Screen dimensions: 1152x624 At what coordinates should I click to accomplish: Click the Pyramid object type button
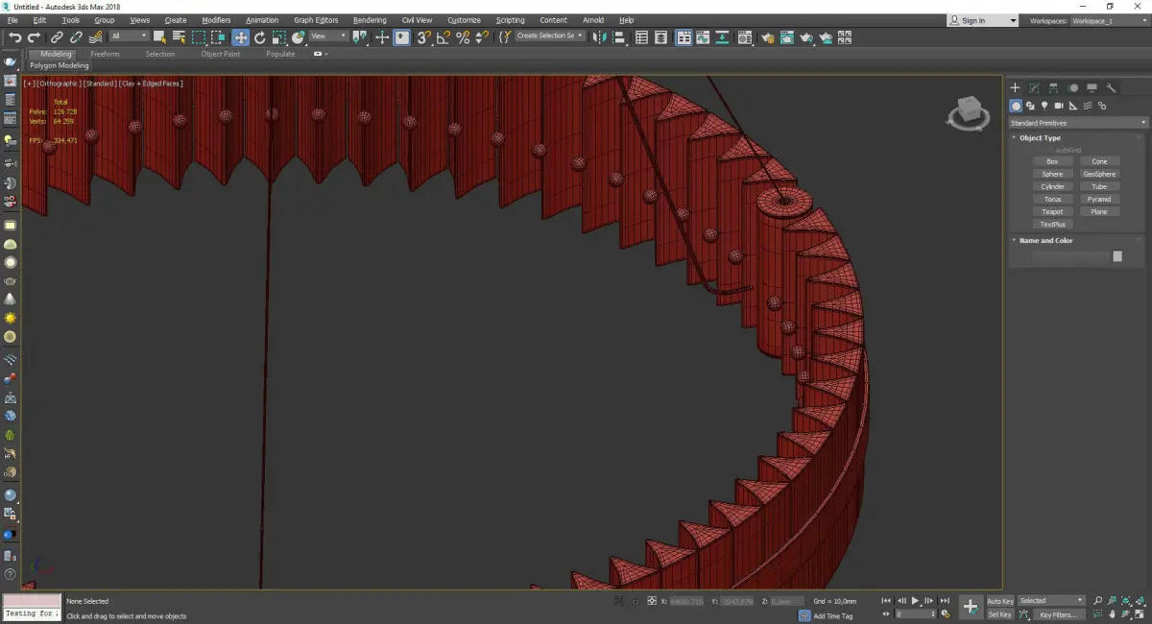tap(1099, 199)
